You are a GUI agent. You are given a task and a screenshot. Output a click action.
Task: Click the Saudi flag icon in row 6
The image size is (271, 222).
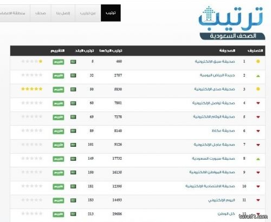[x=73, y=131]
